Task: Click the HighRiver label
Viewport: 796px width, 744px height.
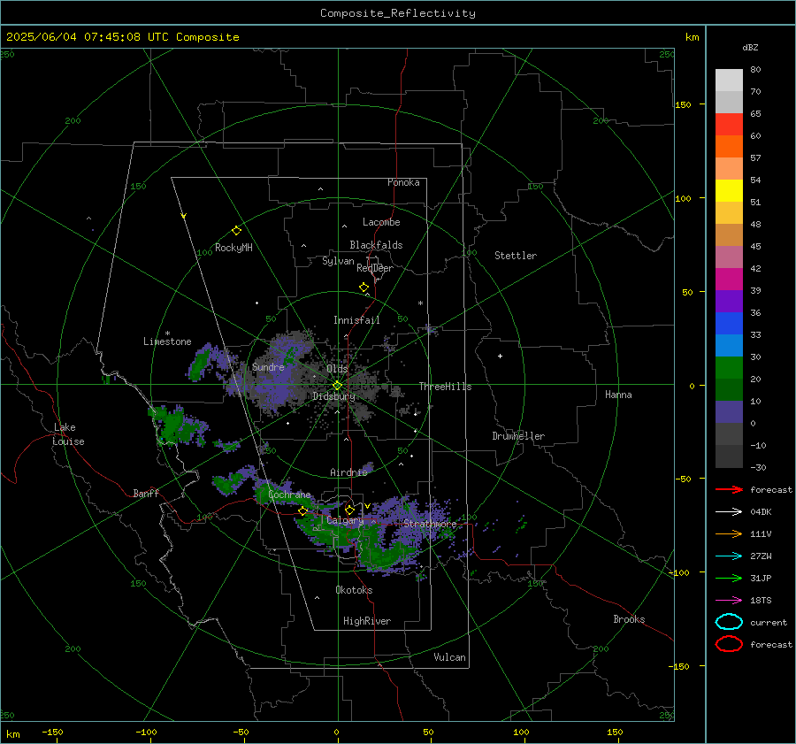Action: [x=367, y=621]
